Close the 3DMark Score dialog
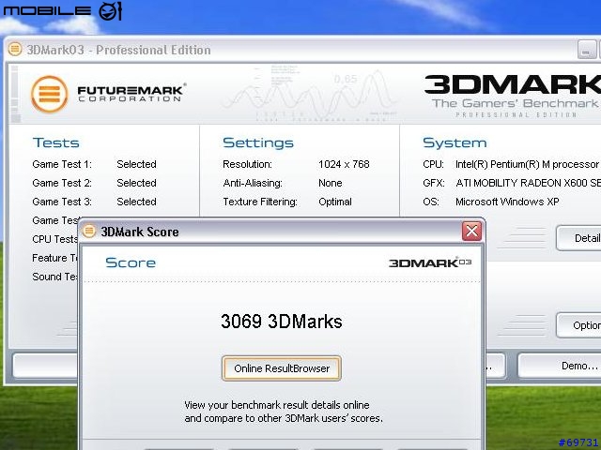This screenshot has height=450, width=601. 471,232
